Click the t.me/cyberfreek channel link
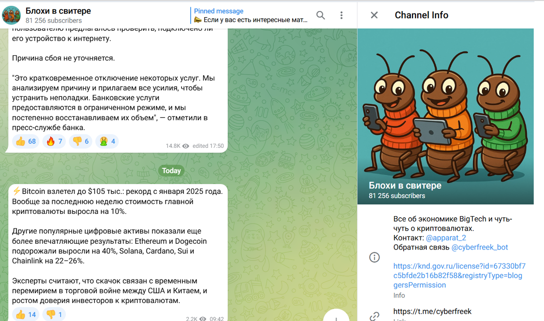Screen dimensions: 544x321 point(432,312)
